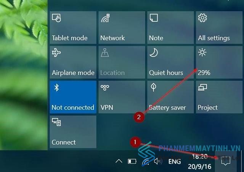Open the Network quick action tile
The width and height of the screenshot is (244, 172).
pyautogui.click(x=122, y=27)
